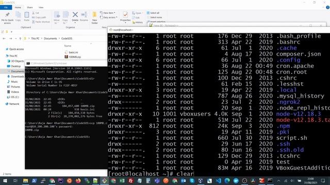Screen dimensions: 330x185
Task: Open the blue File tab
Action: click(6, 7)
